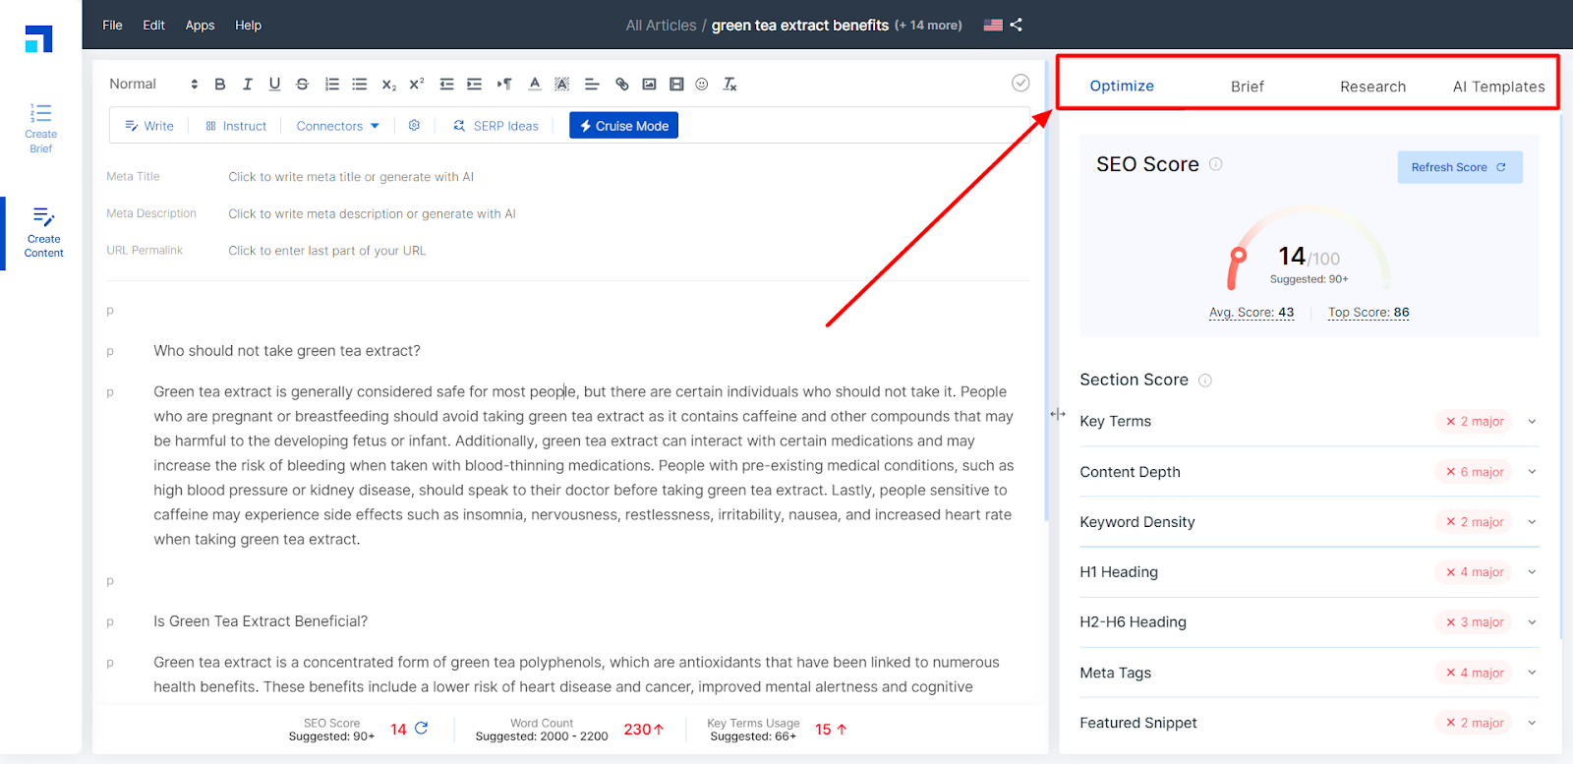Open the text highlight color picker
The height and width of the screenshot is (764, 1573).
pos(562,85)
